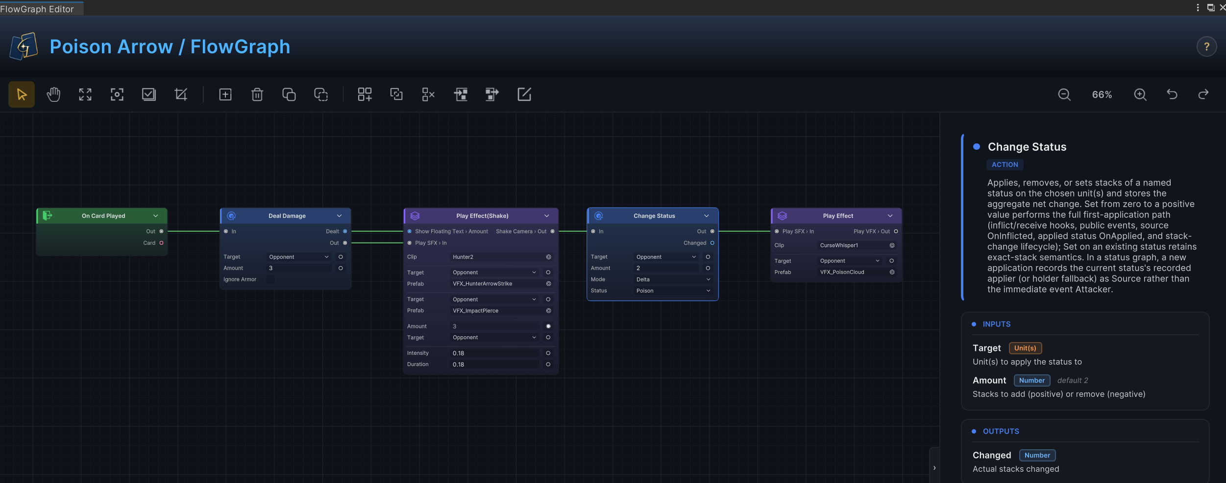Viewport: 1226px width, 483px height.
Task: Click the Deal Damage Amount field
Action: pos(299,268)
